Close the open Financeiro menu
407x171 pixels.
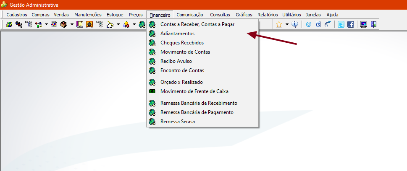pos(160,15)
